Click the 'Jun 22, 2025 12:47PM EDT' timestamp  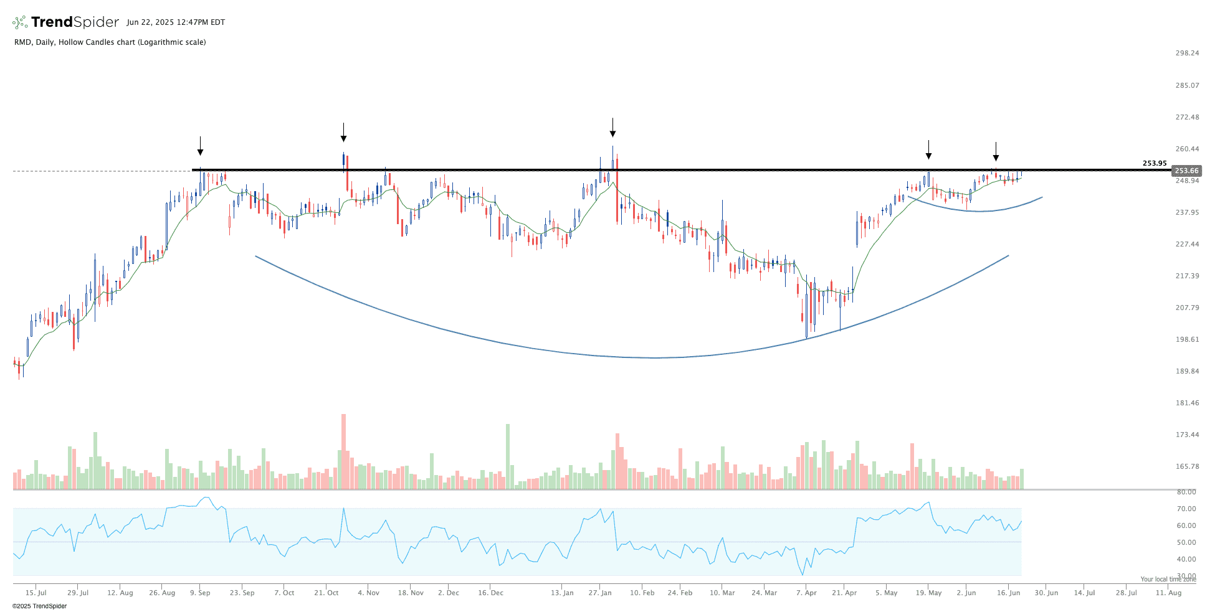click(x=176, y=22)
